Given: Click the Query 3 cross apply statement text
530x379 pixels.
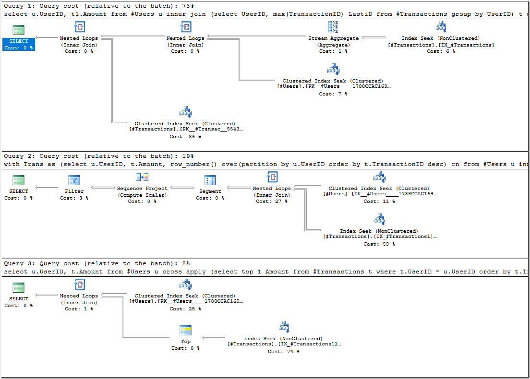Looking at the screenshot, I should point(264,272).
